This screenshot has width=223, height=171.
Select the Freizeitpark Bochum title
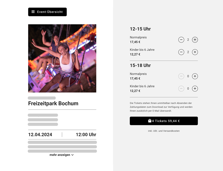(53, 103)
